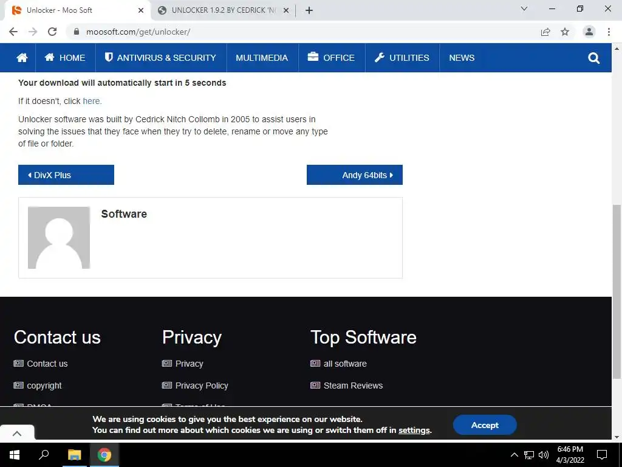
Task: Open the copyright footer link
Action: point(44,386)
